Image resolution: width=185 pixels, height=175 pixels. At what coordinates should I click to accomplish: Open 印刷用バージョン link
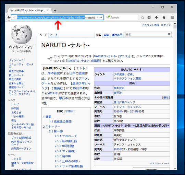click(21, 149)
